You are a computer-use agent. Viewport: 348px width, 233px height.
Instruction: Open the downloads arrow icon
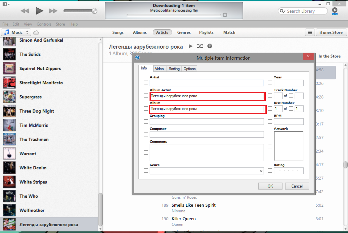coord(335,11)
